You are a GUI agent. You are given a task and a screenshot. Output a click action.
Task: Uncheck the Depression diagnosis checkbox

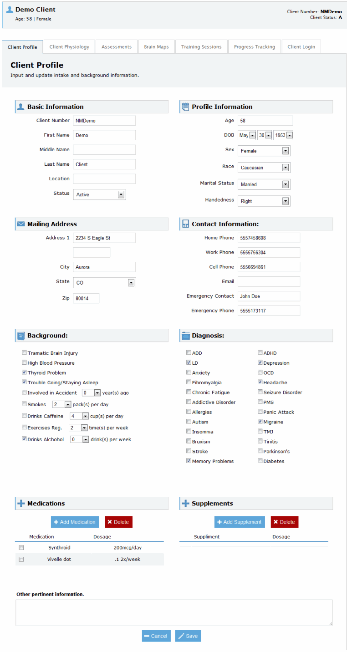tap(260, 363)
